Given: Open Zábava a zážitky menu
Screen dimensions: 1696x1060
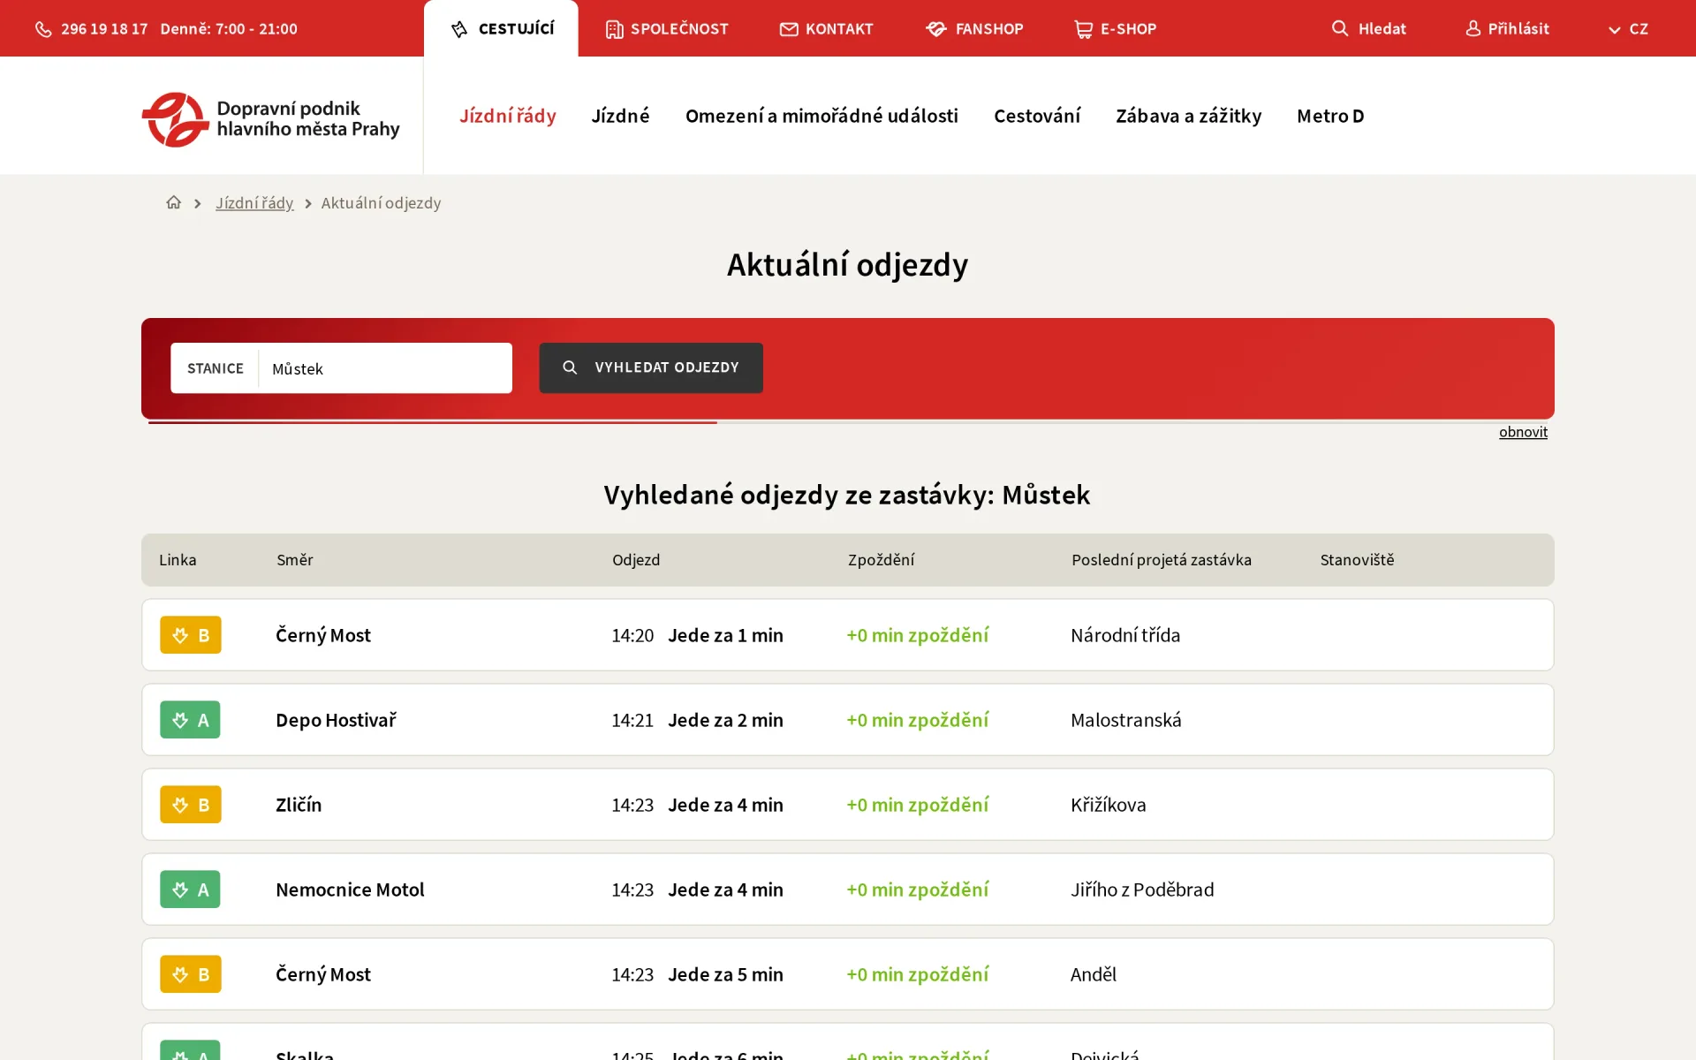Looking at the screenshot, I should point(1188,116).
